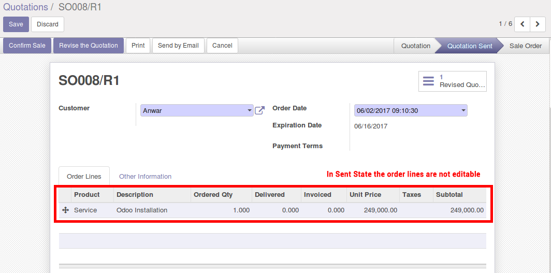The image size is (551, 273).
Task: Switch to the Other Information tab
Action: point(145,176)
